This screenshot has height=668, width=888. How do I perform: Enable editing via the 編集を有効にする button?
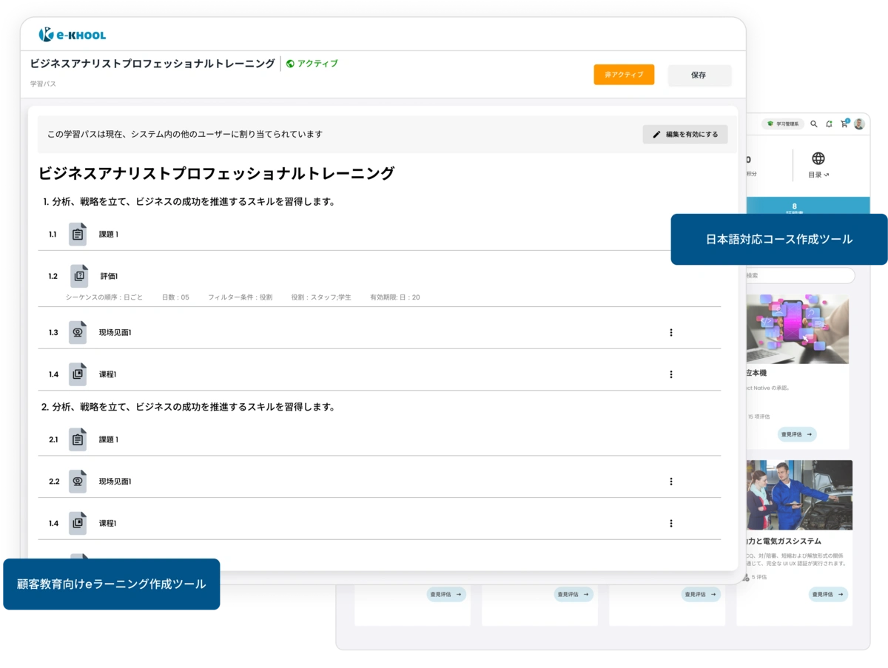[x=684, y=134]
